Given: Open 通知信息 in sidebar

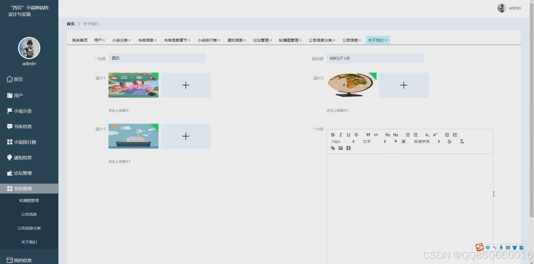Looking at the screenshot, I should [29, 158].
